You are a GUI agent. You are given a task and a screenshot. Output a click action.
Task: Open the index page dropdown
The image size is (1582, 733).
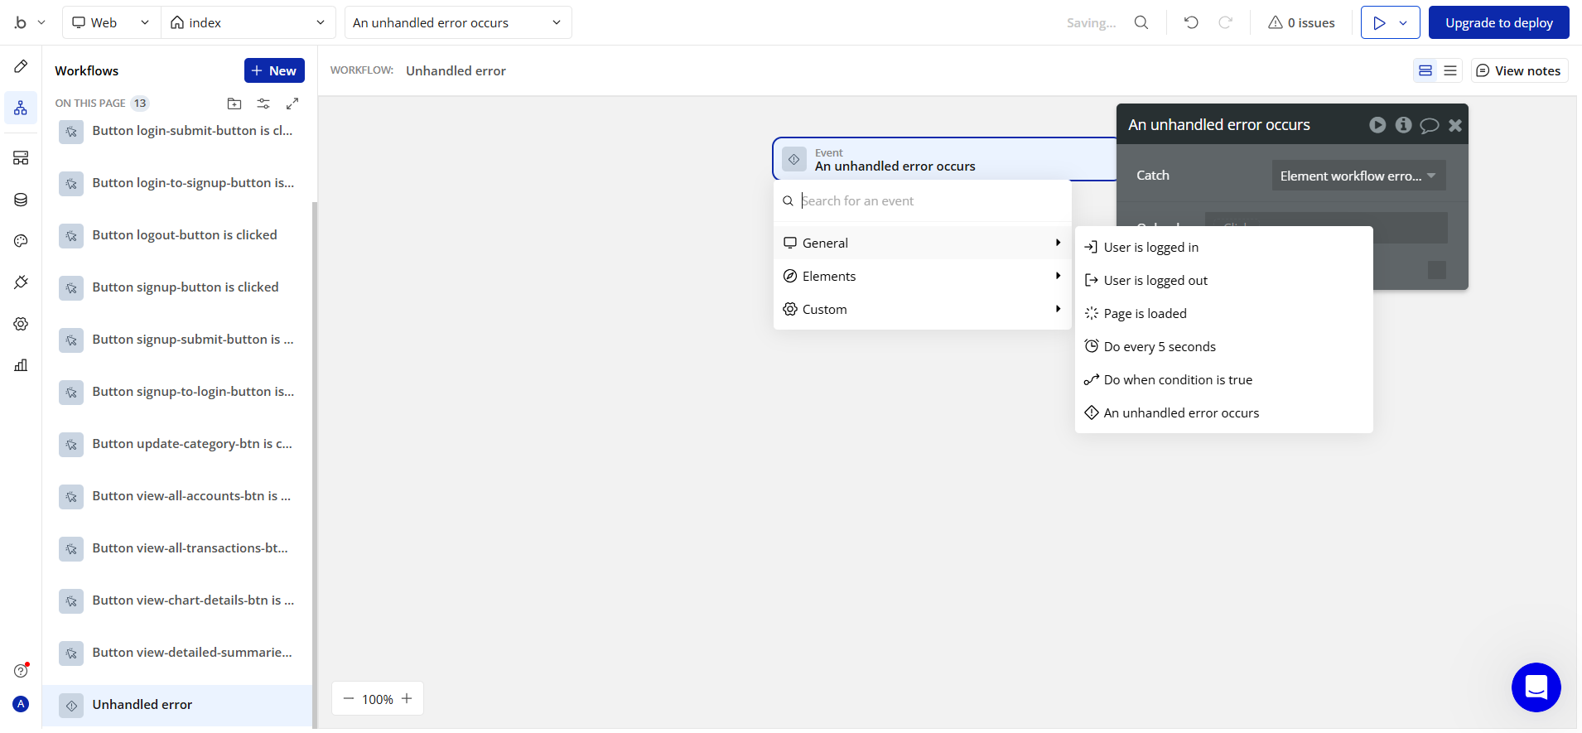click(x=248, y=22)
